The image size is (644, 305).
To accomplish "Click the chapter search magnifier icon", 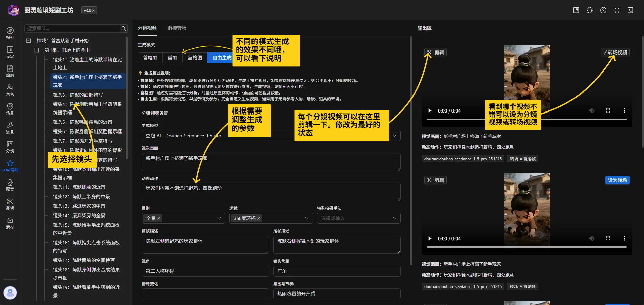I will [124, 28].
